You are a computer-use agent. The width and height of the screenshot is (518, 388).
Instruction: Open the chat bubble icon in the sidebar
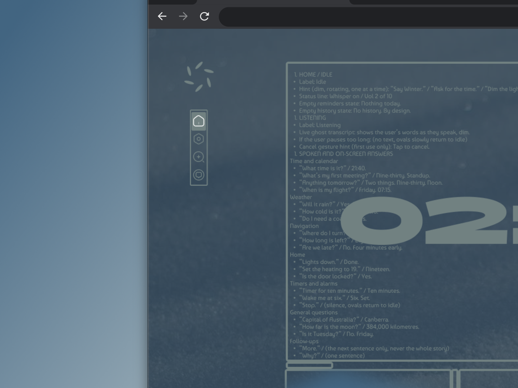[199, 175]
